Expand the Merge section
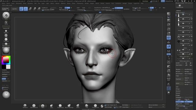 (x=178, y=89)
